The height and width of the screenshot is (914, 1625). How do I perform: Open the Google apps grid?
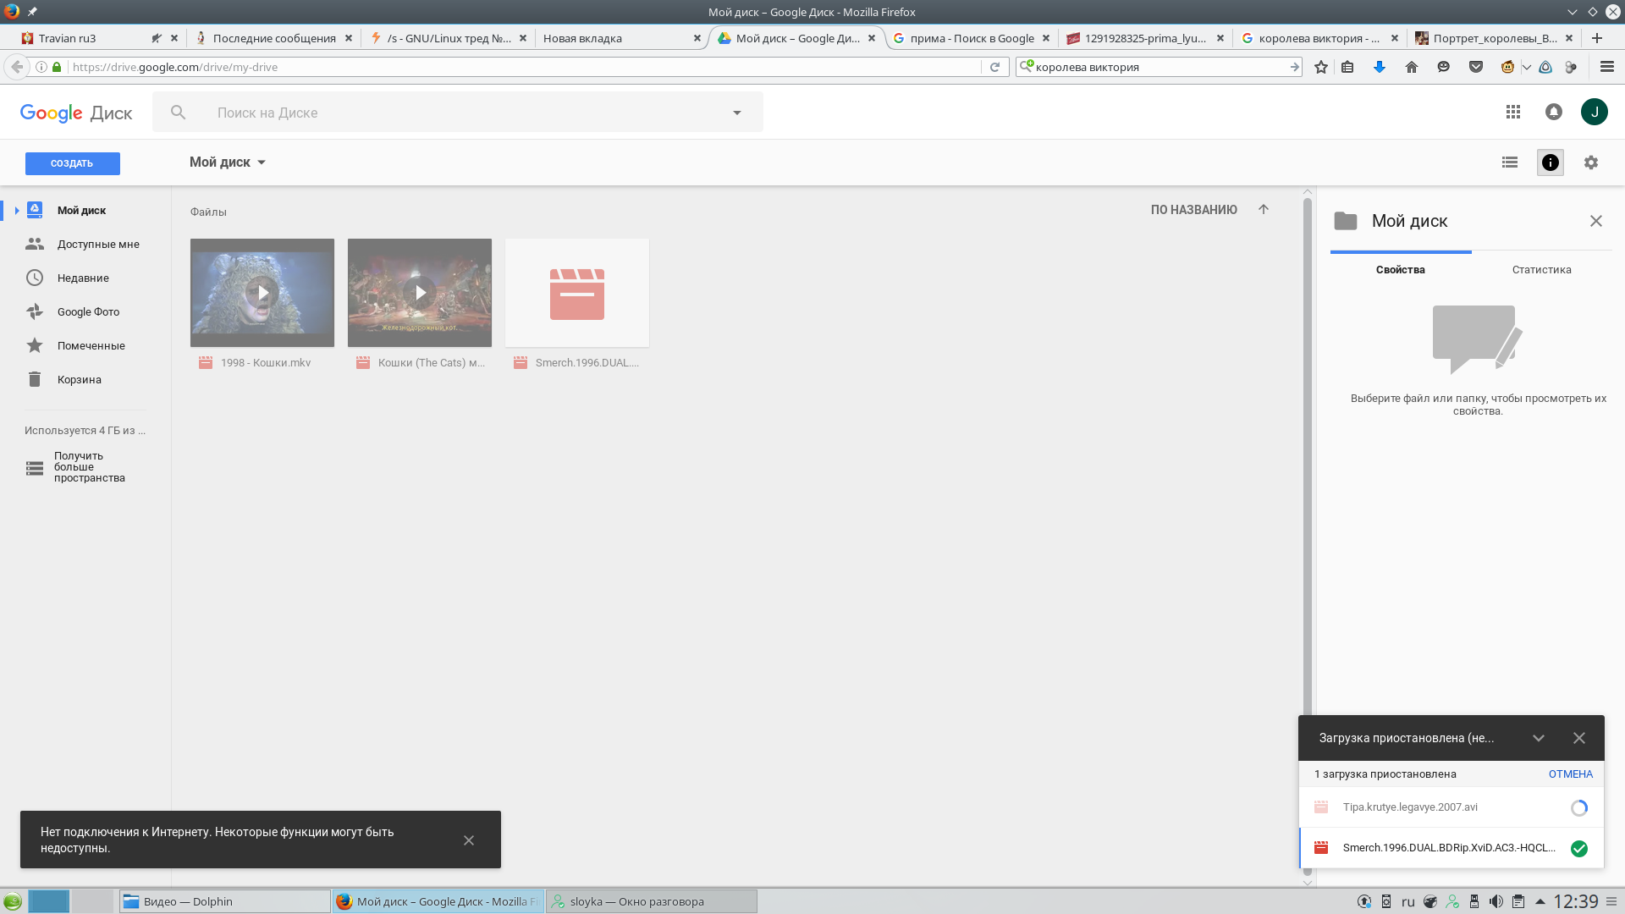tap(1513, 112)
